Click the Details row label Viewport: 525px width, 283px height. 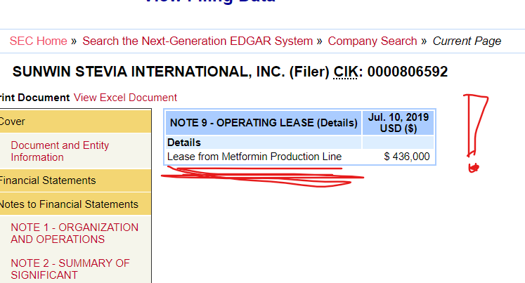pos(184,143)
